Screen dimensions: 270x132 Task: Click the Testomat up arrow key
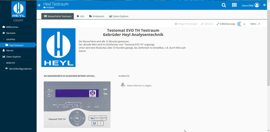click(x=77, y=113)
